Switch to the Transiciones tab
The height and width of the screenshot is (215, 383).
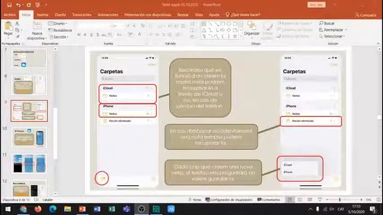pyautogui.click(x=82, y=14)
